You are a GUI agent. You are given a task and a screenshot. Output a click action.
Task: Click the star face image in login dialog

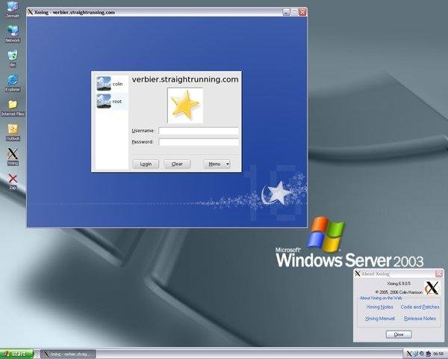coord(185,105)
